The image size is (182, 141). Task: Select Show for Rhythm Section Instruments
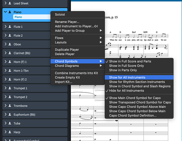pos(139,82)
